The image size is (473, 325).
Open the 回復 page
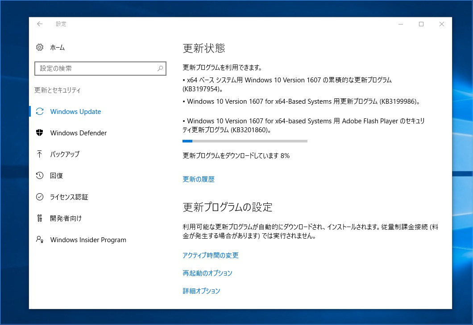(56, 175)
